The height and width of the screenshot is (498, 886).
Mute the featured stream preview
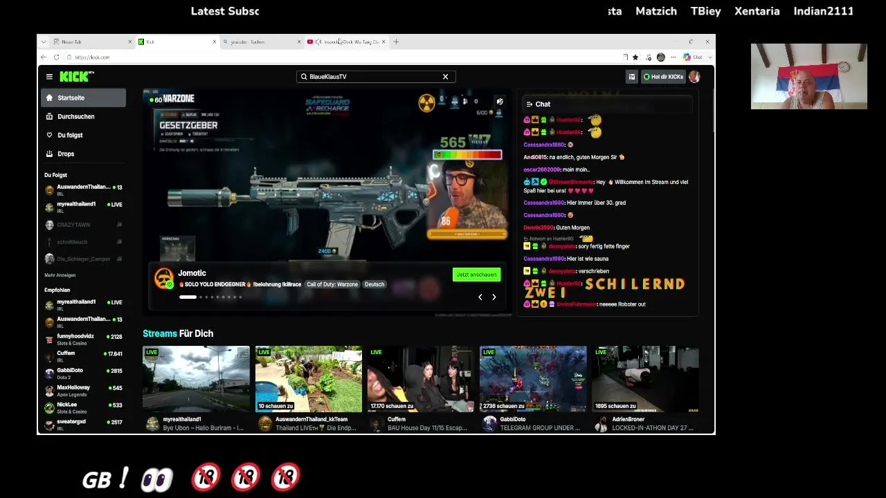500,102
